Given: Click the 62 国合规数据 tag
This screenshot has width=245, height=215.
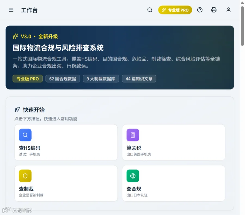Looking at the screenshot, I should 63,79.
